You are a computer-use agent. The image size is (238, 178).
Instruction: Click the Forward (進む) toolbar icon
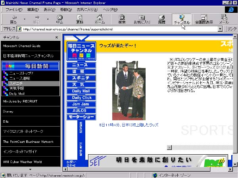point(36,19)
